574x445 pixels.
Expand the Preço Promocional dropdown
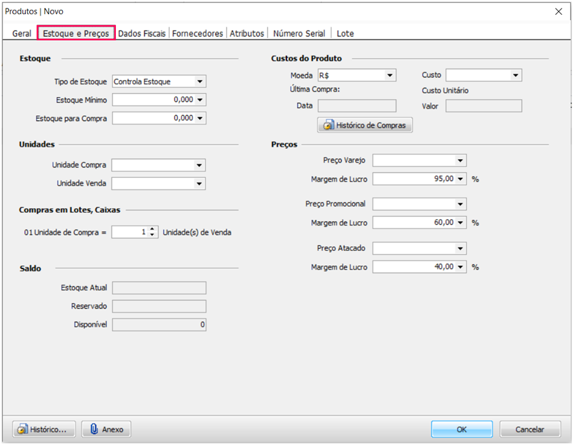click(460, 204)
